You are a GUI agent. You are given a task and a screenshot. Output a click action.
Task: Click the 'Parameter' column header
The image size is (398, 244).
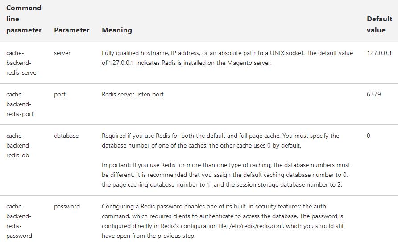71,30
